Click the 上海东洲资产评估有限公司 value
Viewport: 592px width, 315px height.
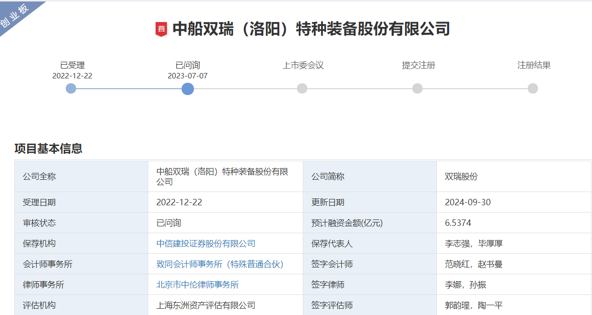tap(206, 305)
